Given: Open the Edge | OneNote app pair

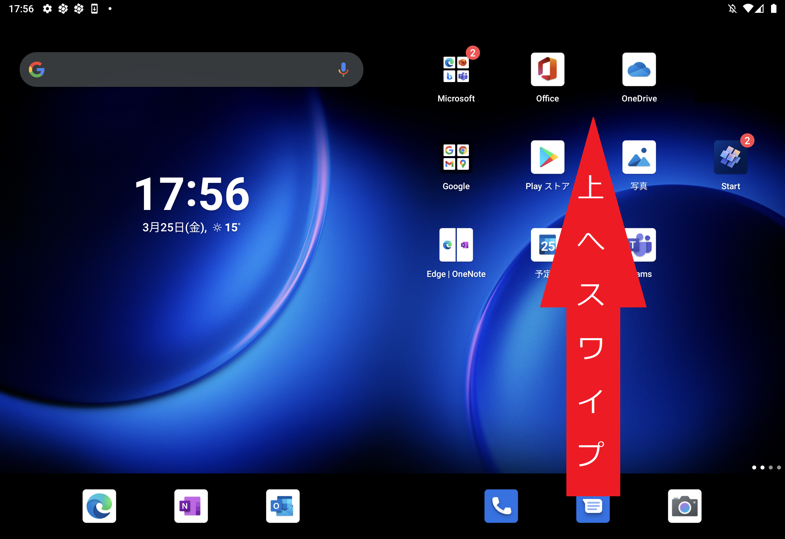Looking at the screenshot, I should 456,245.
